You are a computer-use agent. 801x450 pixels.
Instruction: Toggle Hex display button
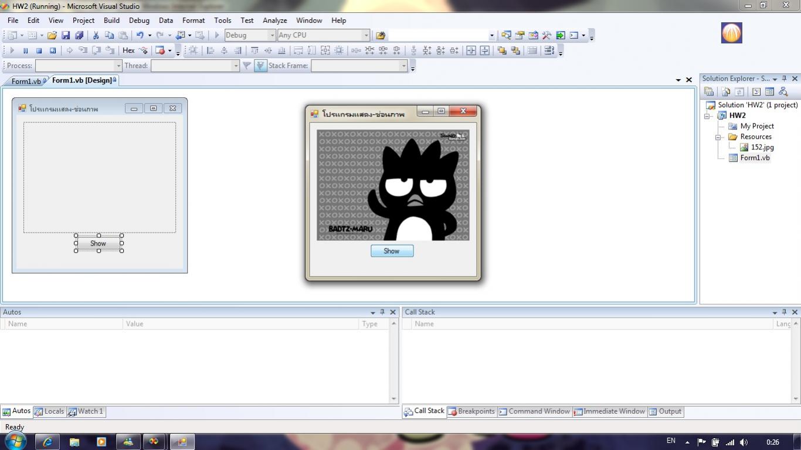128,50
